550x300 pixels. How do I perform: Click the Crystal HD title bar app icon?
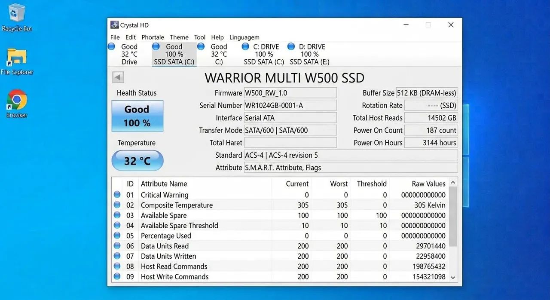[x=114, y=25]
